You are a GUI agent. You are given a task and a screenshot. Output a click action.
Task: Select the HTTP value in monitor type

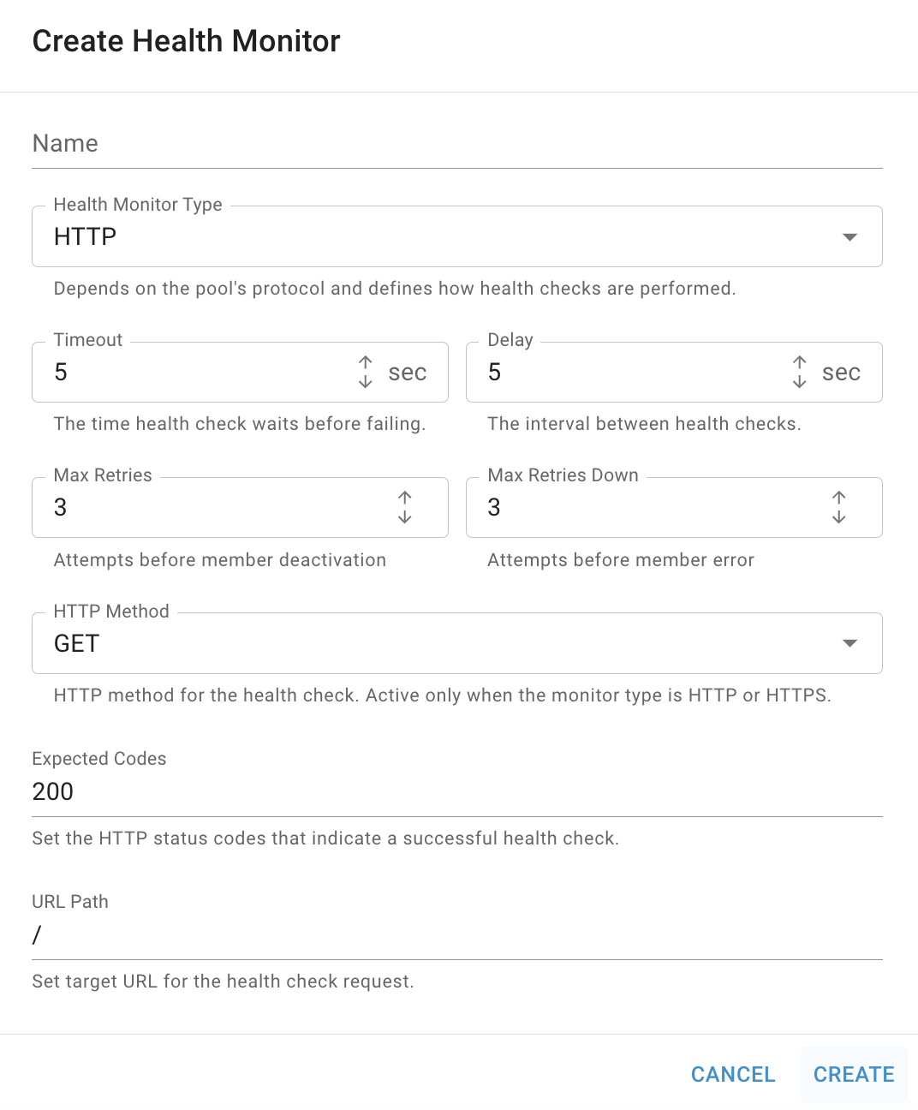[x=85, y=236]
